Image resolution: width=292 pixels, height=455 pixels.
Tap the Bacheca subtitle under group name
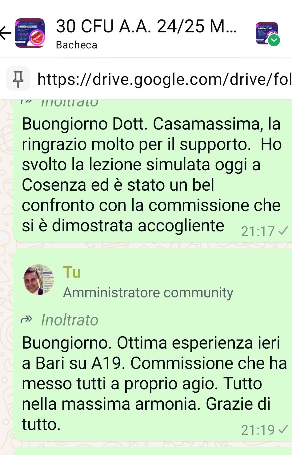click(x=76, y=45)
